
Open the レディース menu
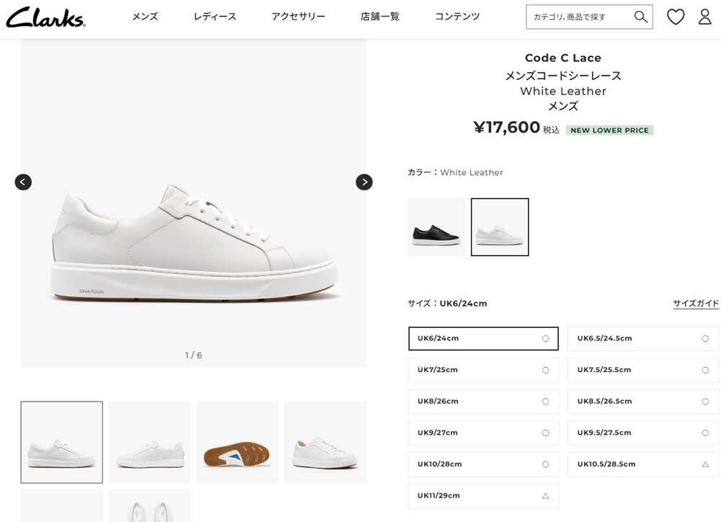[x=215, y=17]
